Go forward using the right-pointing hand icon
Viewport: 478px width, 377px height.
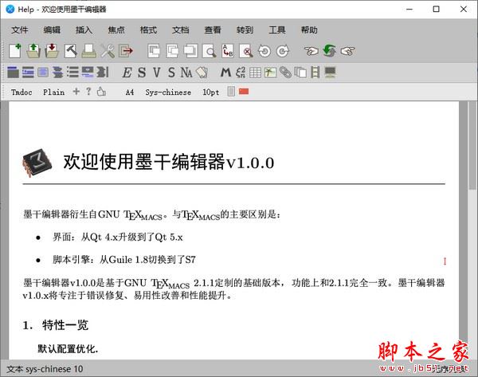click(348, 51)
